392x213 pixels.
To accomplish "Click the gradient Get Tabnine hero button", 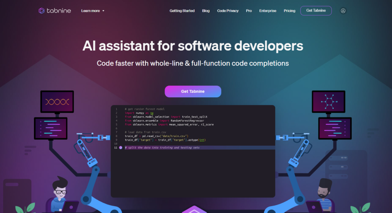I will click(193, 91).
